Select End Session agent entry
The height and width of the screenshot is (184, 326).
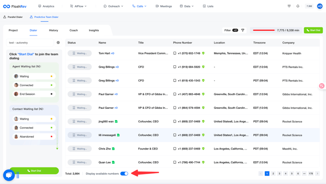(34, 94)
